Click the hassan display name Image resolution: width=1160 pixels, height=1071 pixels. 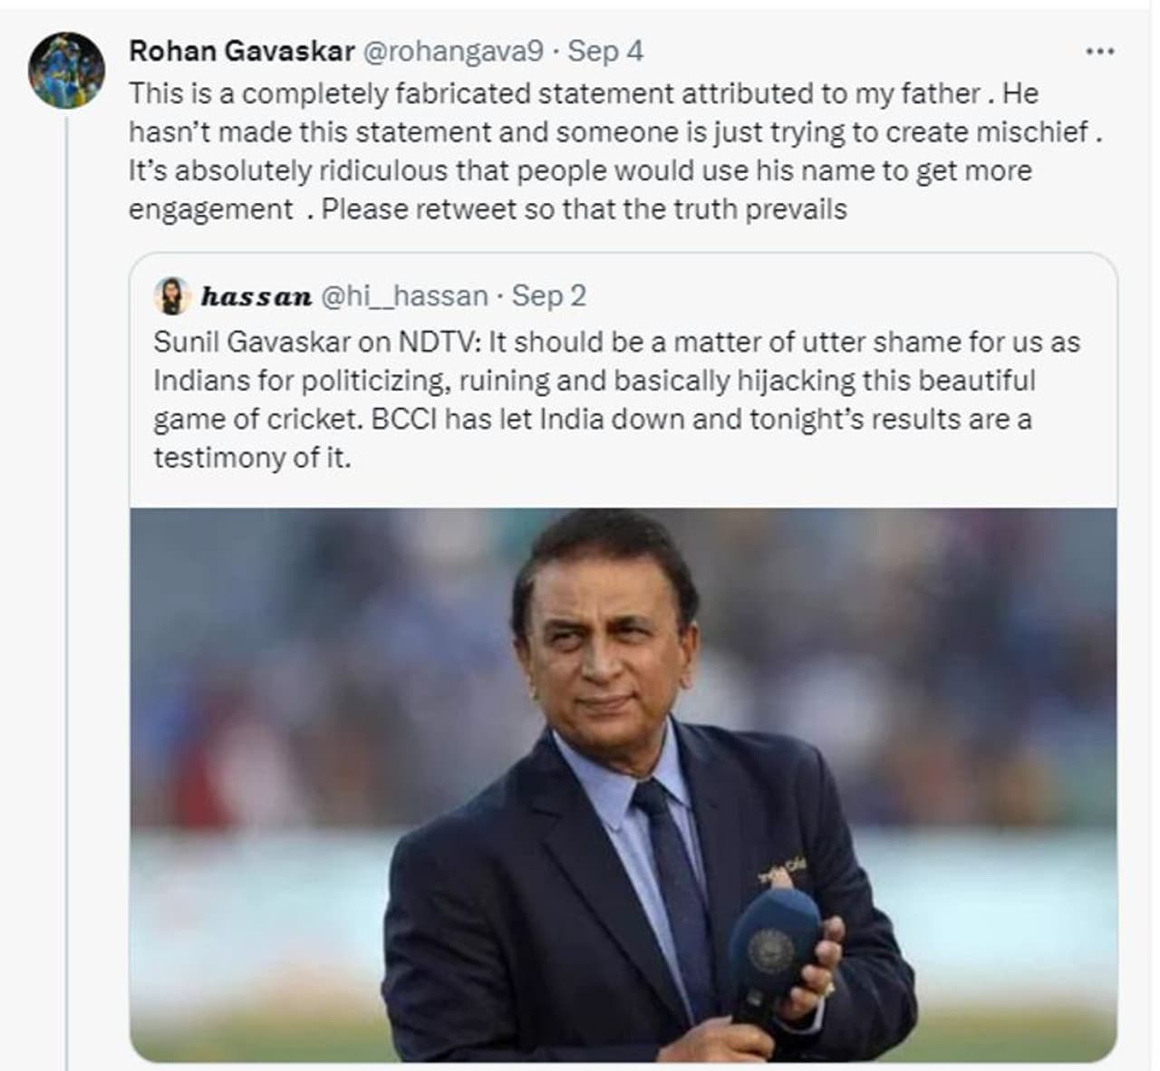256,296
